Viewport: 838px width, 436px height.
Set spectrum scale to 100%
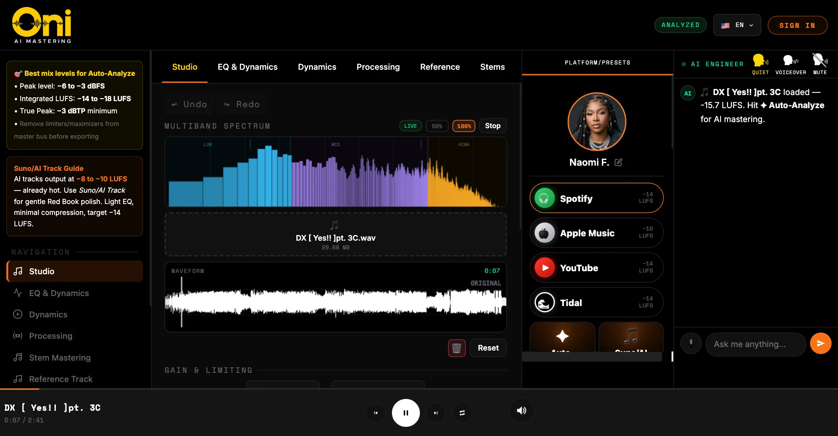coord(464,126)
